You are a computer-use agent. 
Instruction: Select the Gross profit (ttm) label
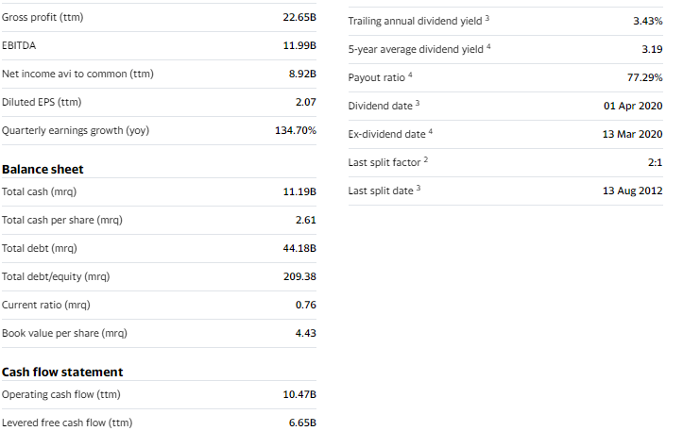pyautogui.click(x=43, y=17)
